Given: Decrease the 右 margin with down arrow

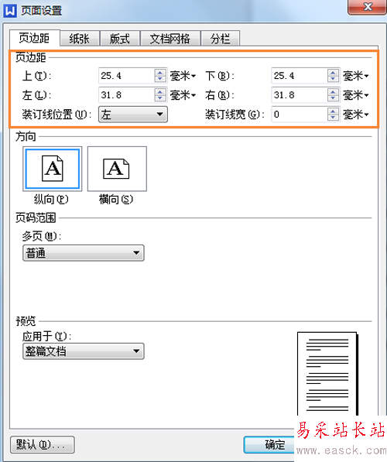Looking at the screenshot, I should (x=333, y=98).
